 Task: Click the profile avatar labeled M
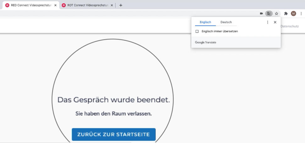coord(293,13)
